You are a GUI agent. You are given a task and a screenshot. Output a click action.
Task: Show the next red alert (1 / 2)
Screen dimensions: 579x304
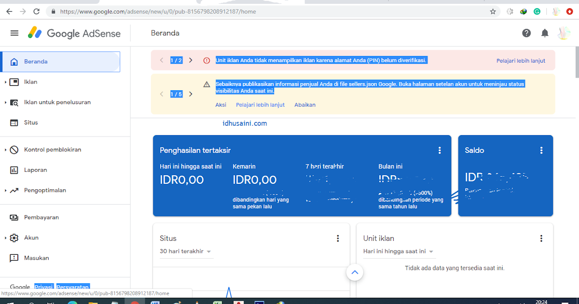point(191,60)
